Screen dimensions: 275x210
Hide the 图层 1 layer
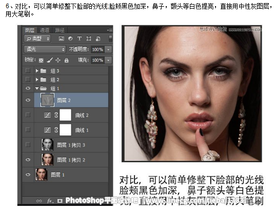tap(28, 175)
